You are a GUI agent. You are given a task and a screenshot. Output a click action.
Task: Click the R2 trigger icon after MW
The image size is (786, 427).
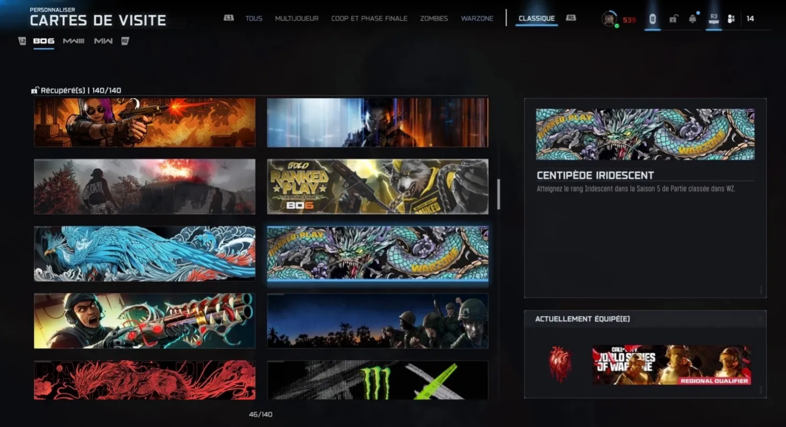pyautogui.click(x=125, y=41)
